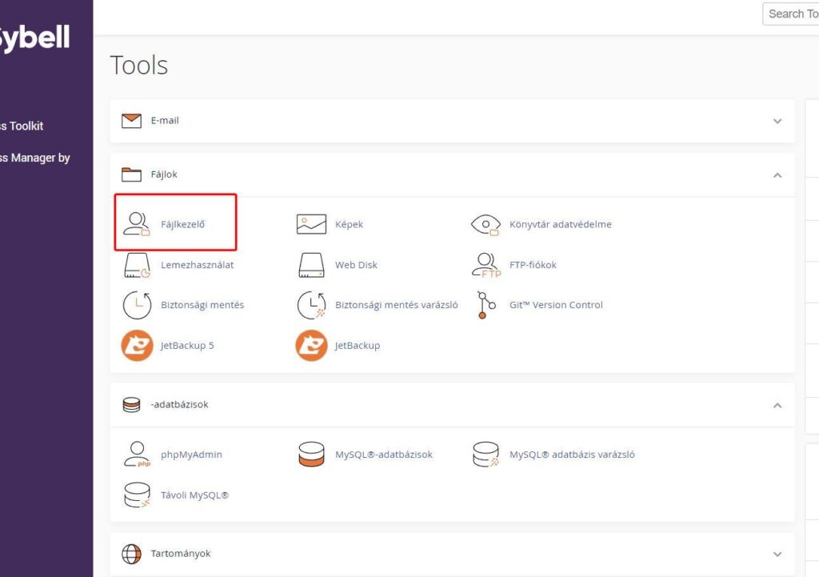
Task: Open MySQL-adatbázisok management
Action: [x=384, y=455]
